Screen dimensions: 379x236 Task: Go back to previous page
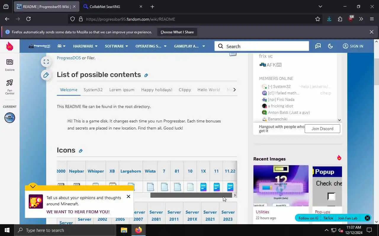(7, 19)
